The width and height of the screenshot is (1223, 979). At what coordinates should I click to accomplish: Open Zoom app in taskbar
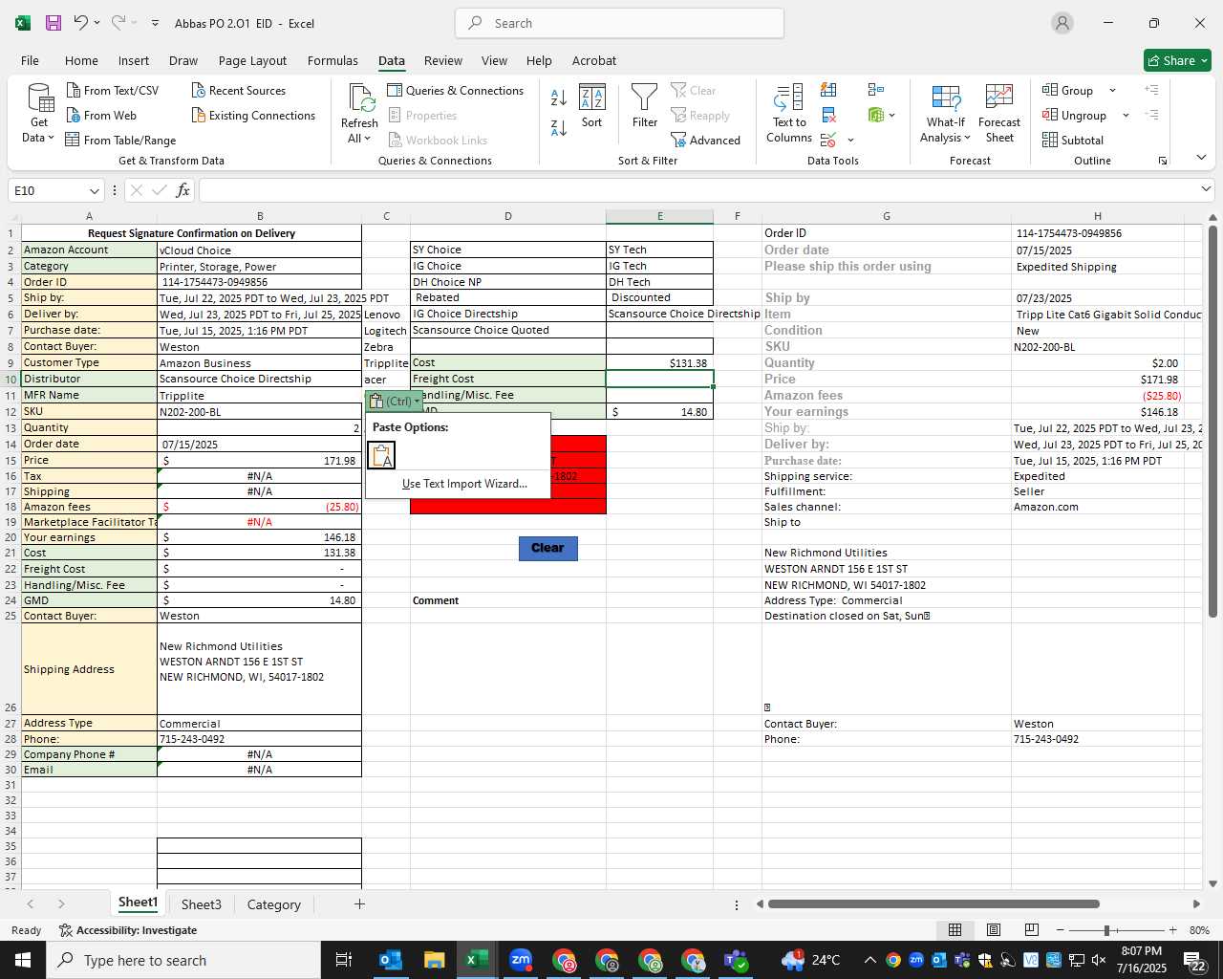pos(521,960)
